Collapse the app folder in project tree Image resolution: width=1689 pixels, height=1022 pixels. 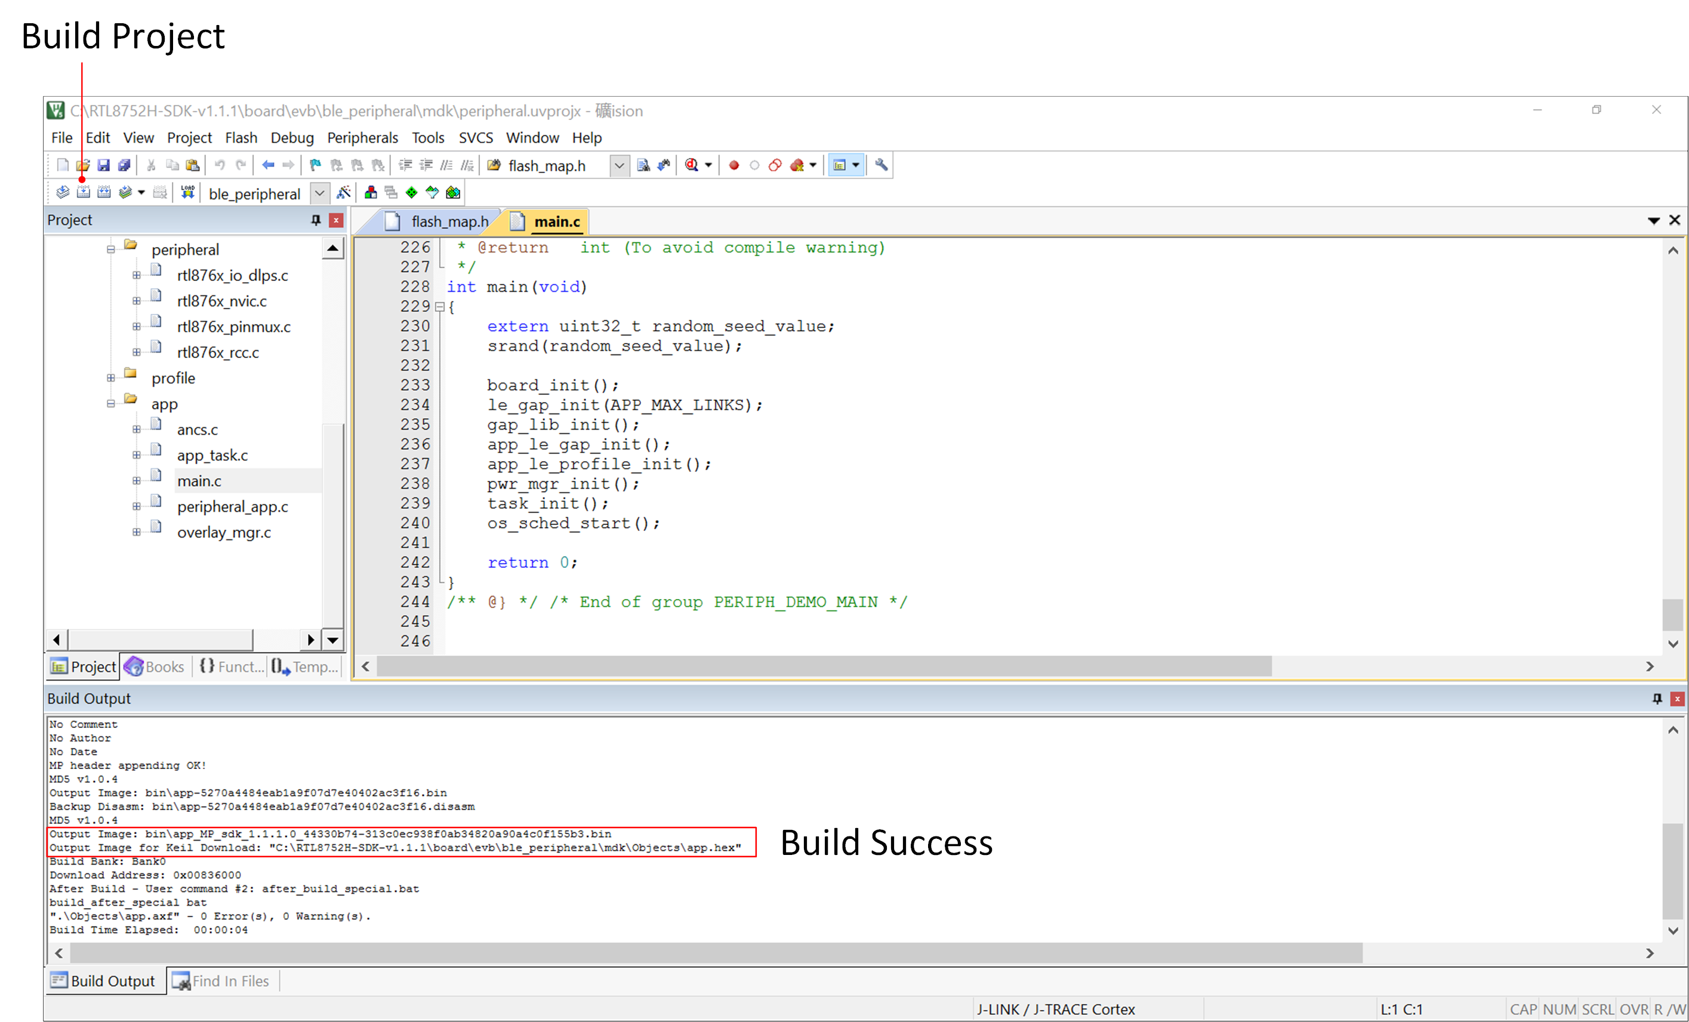tap(110, 405)
